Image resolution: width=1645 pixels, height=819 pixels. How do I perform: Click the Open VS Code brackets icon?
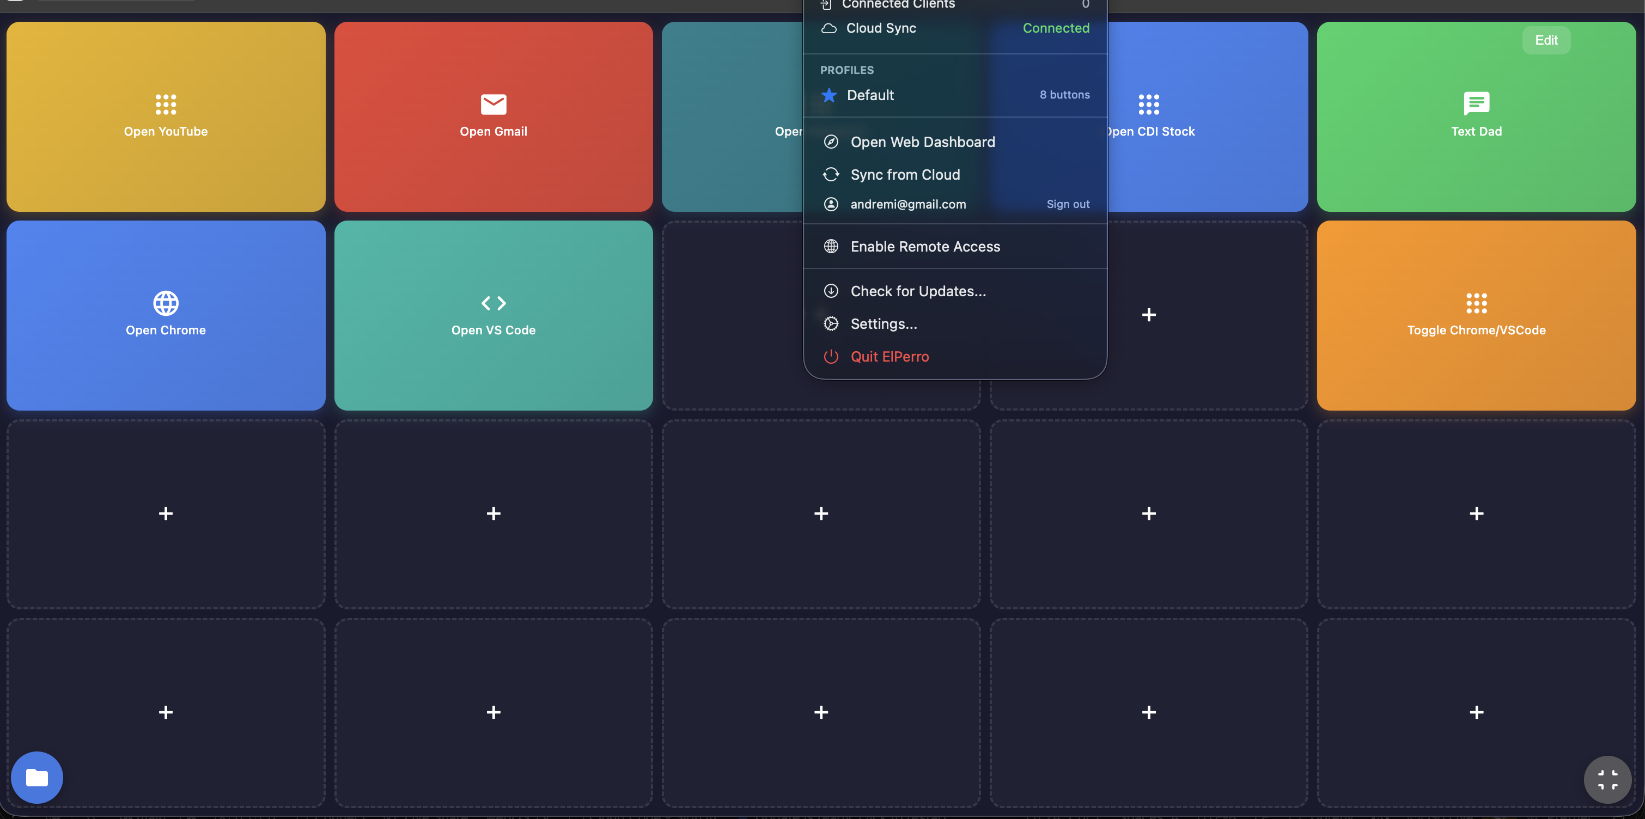[493, 303]
